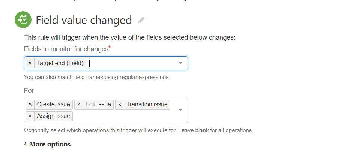Remove the Edit issue operation tag
This screenshot has height=161, width=350.
78,104
